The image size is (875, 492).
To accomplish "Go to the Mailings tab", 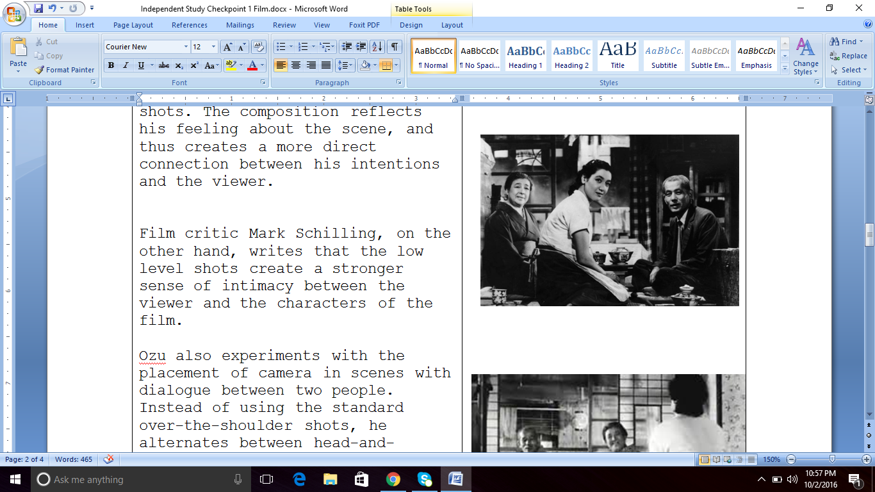I will (241, 25).
